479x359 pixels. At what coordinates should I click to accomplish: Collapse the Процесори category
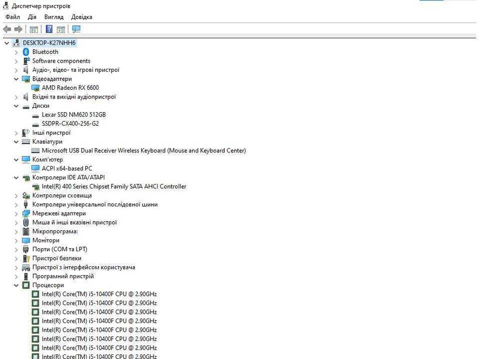coord(16,286)
